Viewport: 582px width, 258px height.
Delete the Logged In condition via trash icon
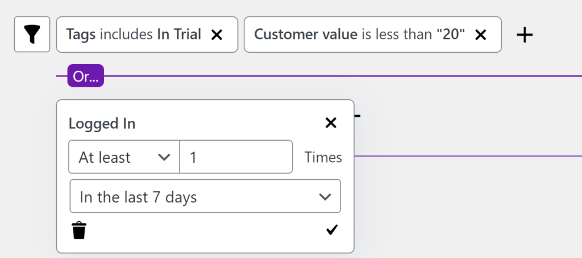tap(79, 230)
